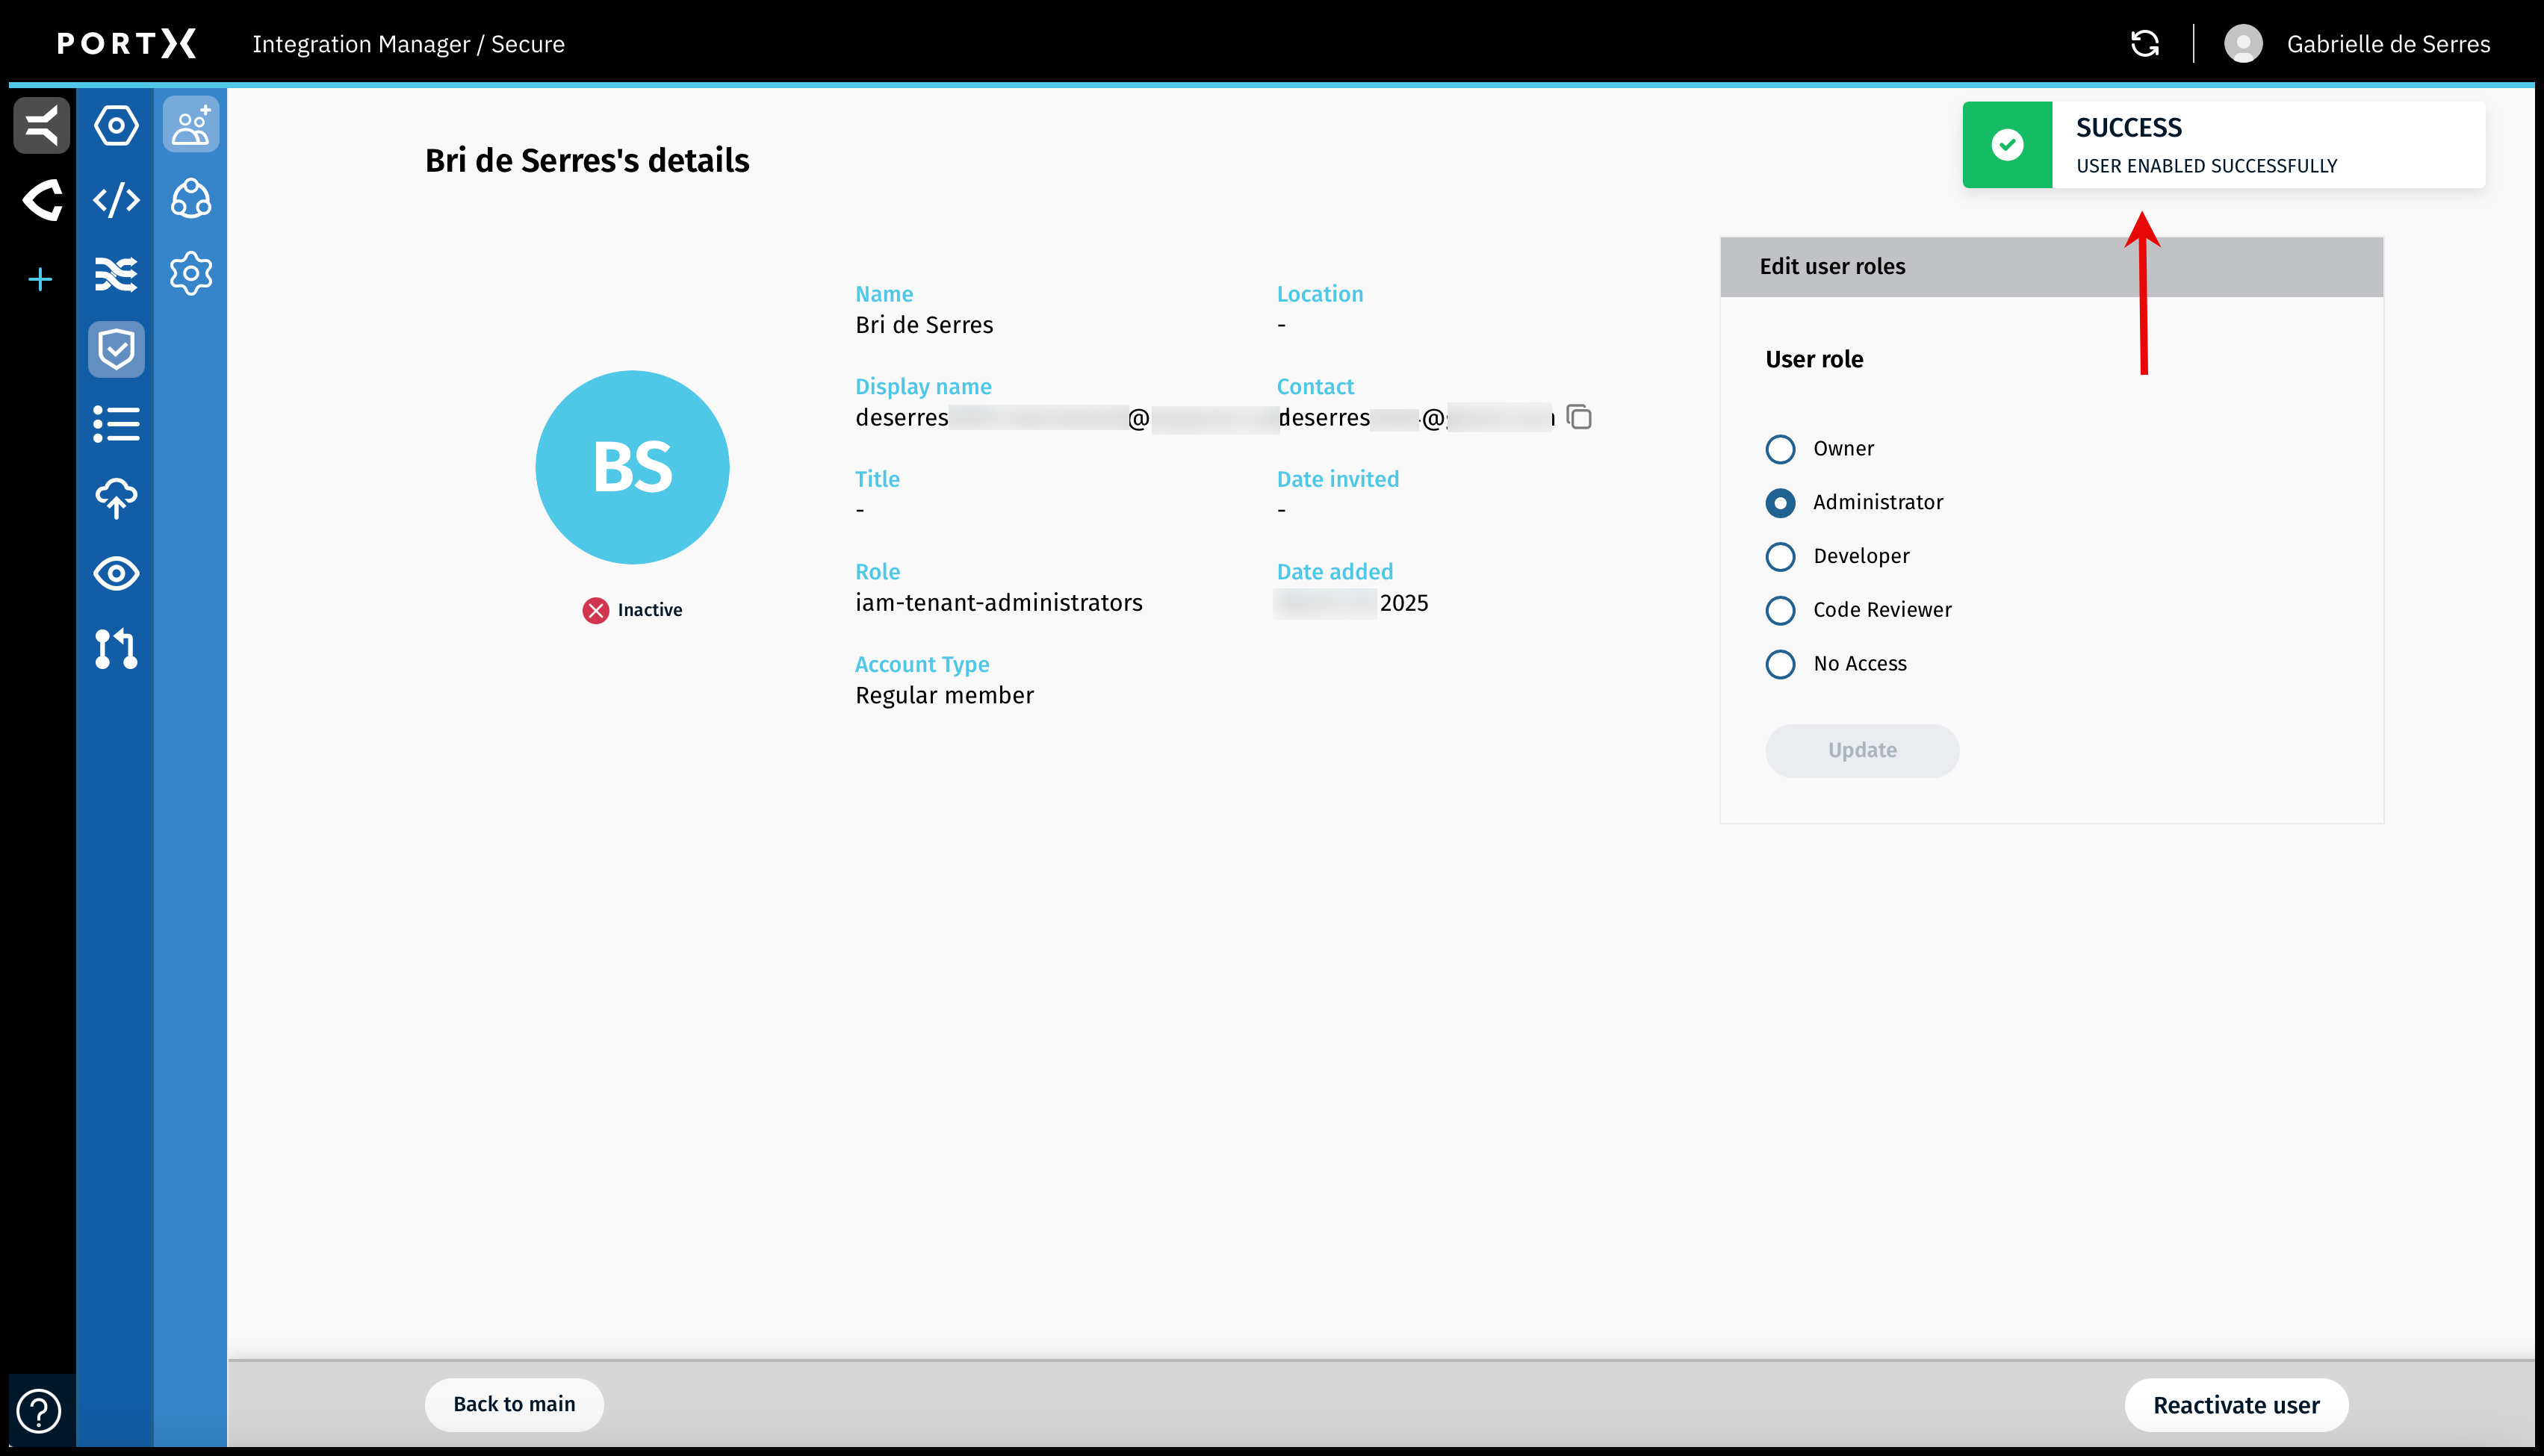Click the plus add workspace icon
This screenshot has height=1456, width=2544.
40,279
